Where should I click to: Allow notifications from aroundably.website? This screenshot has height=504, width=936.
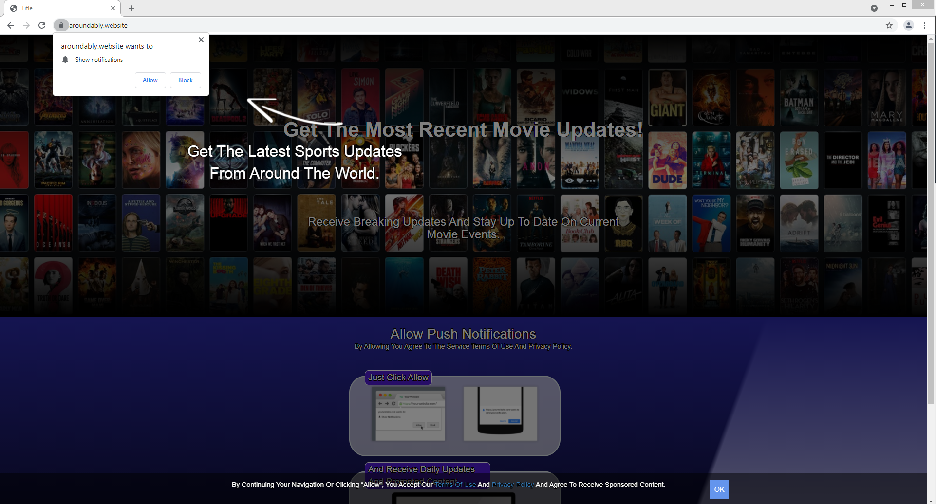pos(150,80)
